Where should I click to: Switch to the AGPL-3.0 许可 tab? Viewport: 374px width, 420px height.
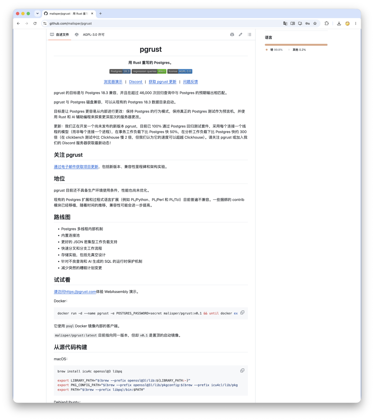tap(90, 35)
